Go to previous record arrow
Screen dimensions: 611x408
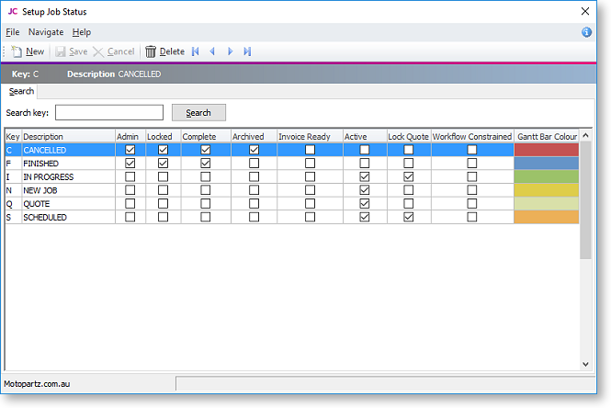click(212, 51)
